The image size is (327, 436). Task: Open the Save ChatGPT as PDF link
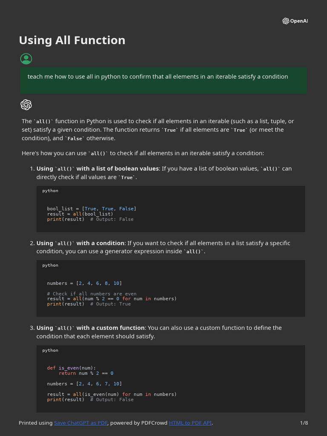tap(81, 423)
